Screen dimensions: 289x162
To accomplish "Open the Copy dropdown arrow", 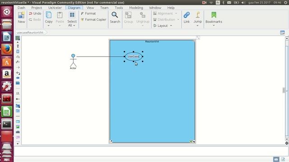I will [x=49, y=26].
